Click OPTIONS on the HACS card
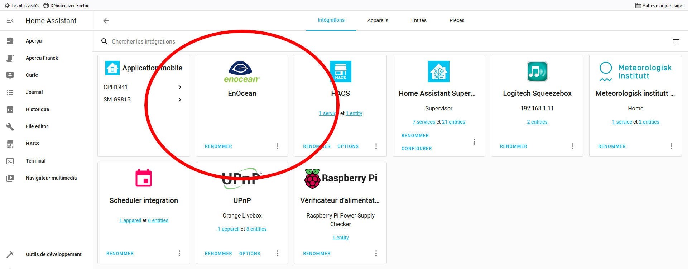 point(348,146)
